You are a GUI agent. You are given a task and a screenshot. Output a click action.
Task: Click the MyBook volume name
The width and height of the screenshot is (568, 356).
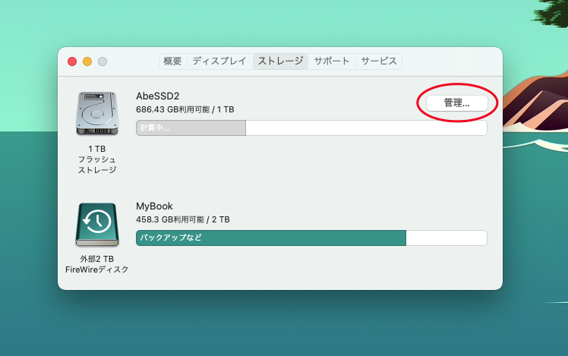click(x=154, y=206)
